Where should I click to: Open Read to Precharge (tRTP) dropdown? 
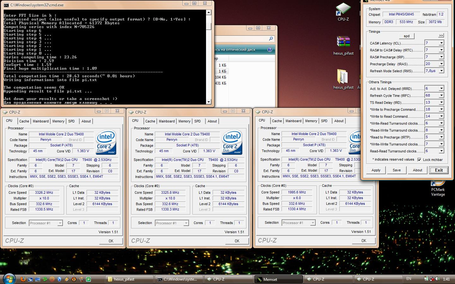441,137
